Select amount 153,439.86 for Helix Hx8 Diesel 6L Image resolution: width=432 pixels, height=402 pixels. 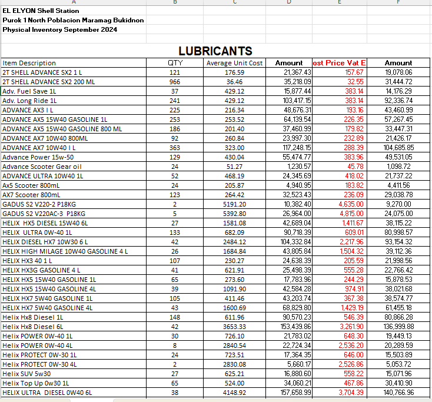(x=289, y=327)
